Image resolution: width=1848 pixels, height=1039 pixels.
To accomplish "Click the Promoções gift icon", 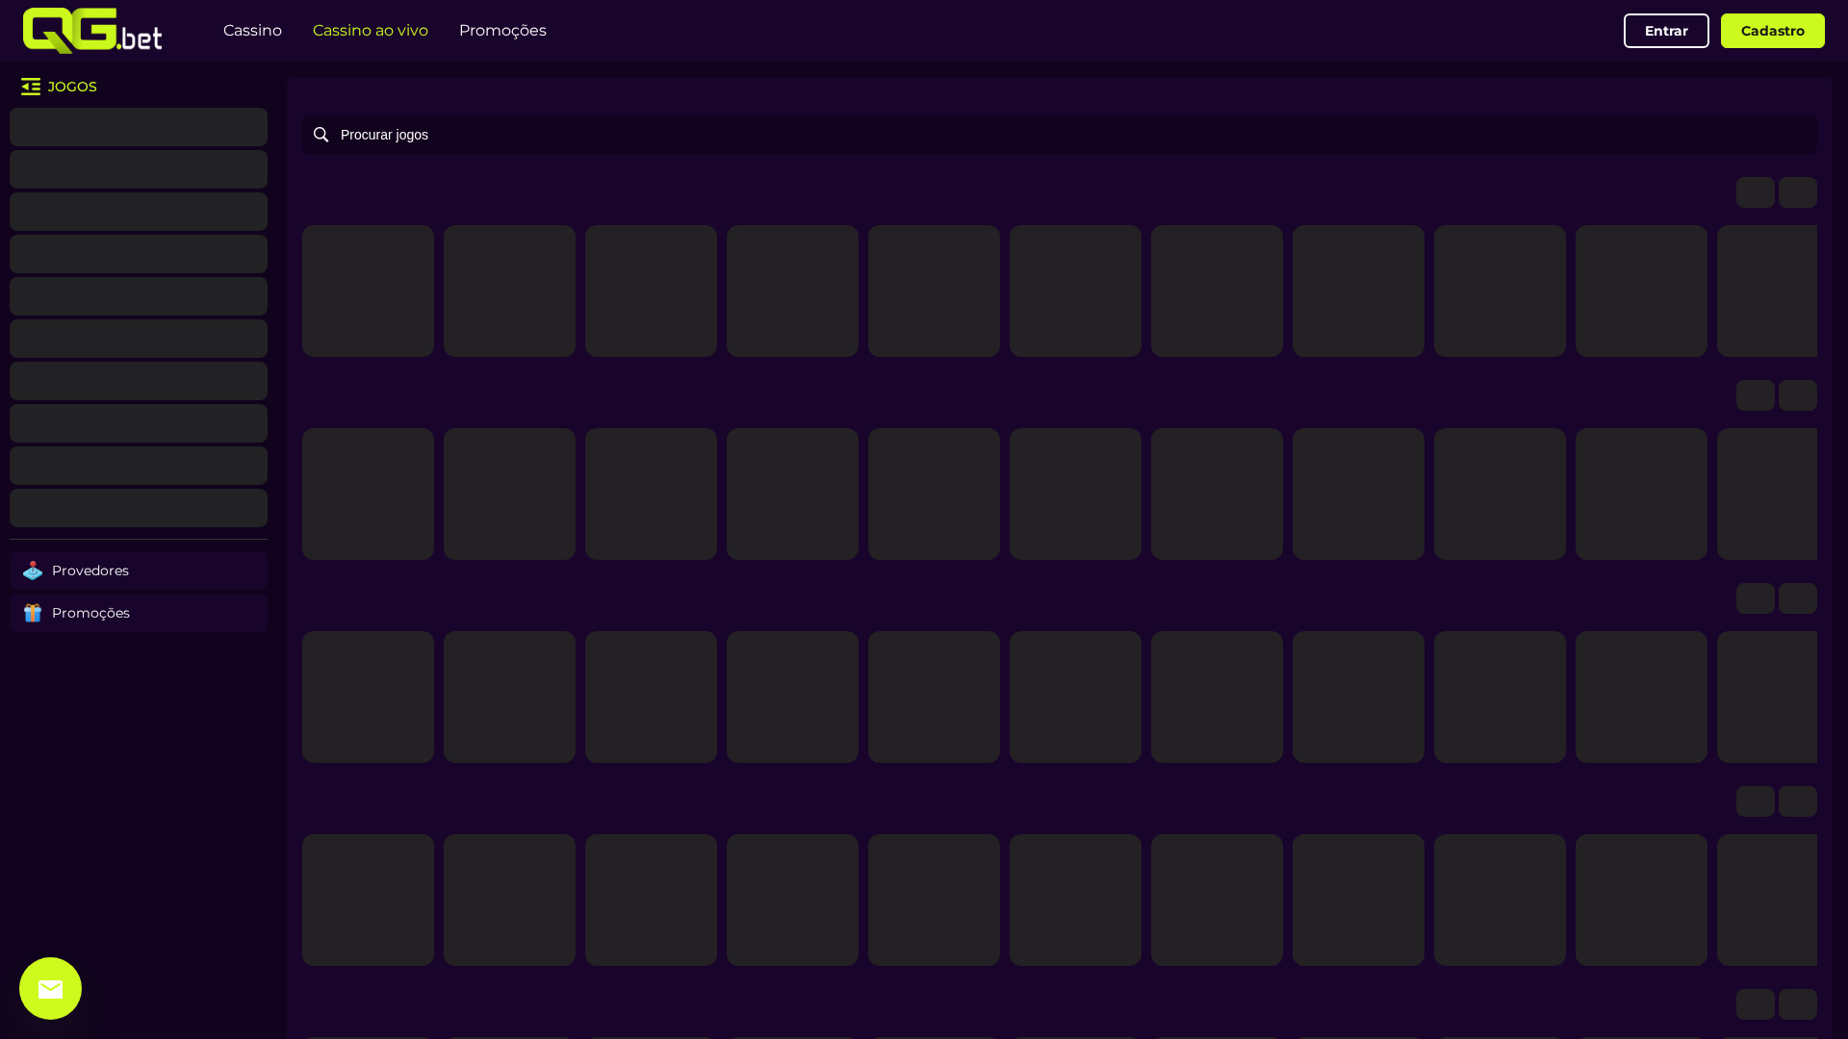I will [x=33, y=613].
